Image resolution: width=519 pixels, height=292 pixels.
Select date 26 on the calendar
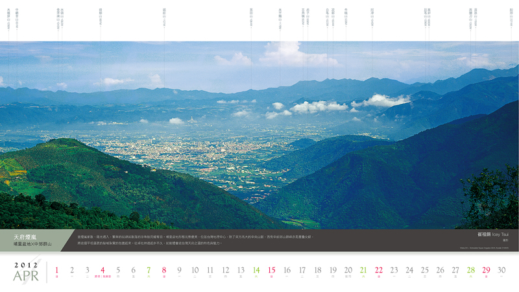[441, 270]
